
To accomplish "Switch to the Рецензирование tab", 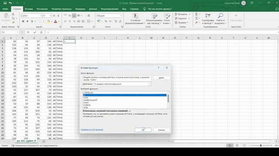I will coord(109,9).
